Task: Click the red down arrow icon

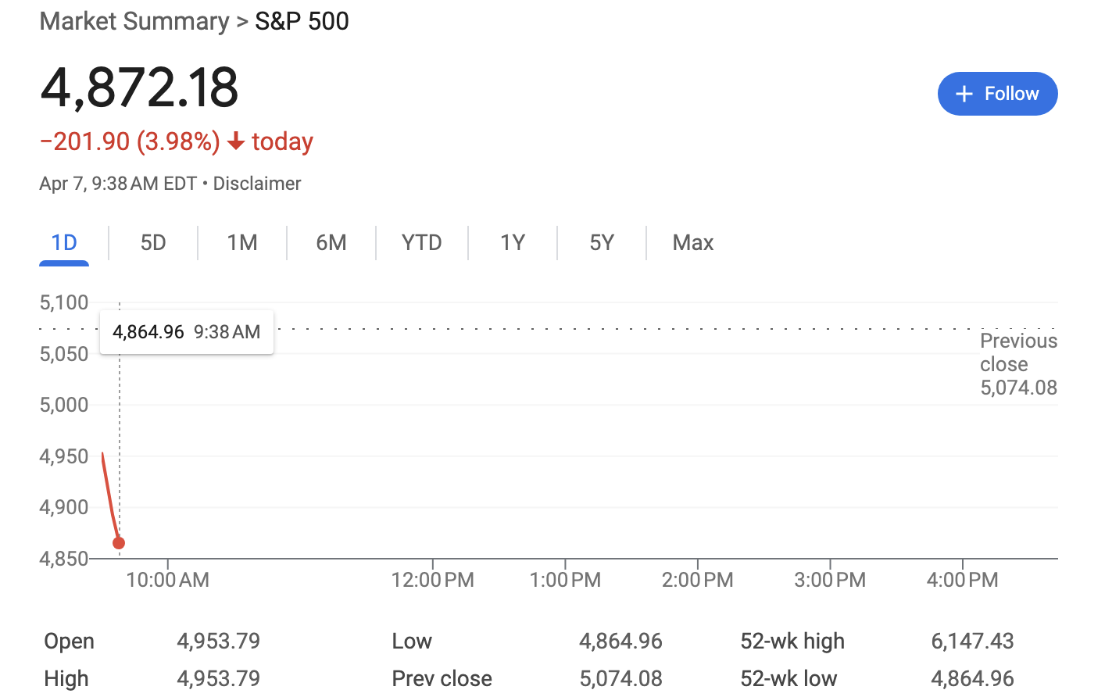Action: pyautogui.click(x=236, y=141)
